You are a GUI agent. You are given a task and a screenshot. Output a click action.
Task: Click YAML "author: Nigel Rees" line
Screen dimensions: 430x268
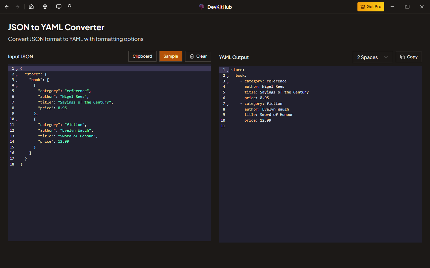pos(264,86)
